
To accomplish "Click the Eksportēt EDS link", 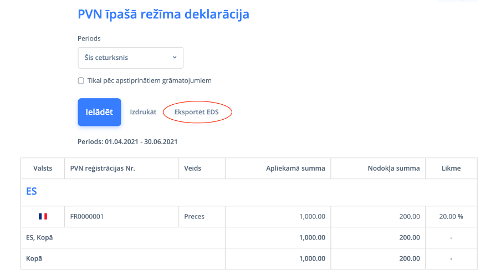I will click(197, 112).
